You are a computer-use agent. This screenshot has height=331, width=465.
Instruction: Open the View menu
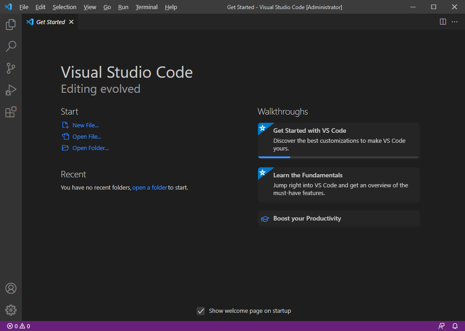point(90,7)
